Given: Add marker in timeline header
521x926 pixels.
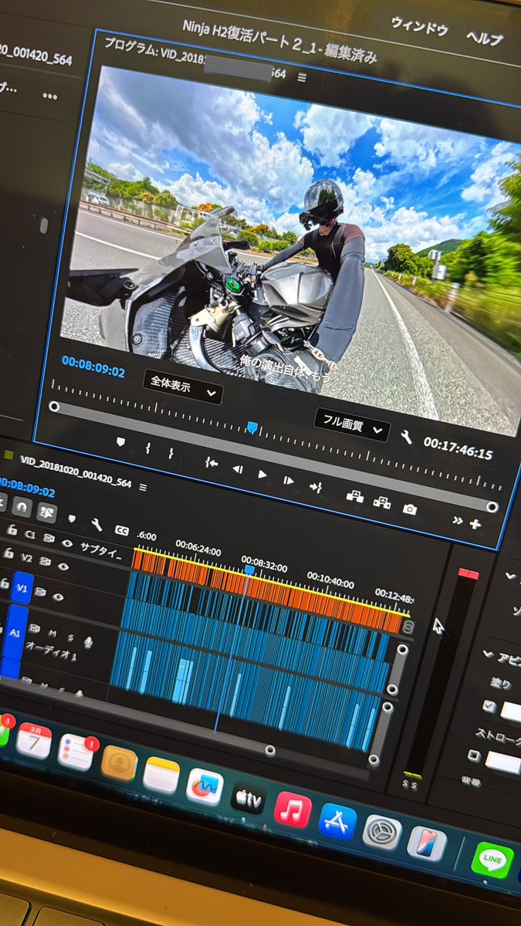Looking at the screenshot, I should click(72, 519).
